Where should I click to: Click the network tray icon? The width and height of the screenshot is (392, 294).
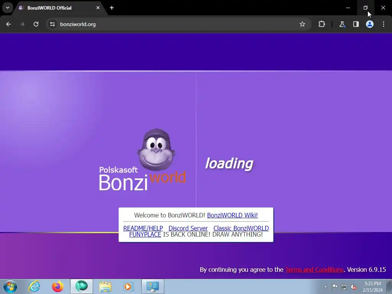tap(344, 287)
